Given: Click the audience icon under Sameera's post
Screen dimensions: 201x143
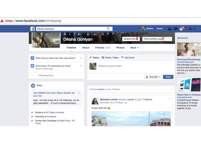Looking at the screenshot, I should 126,103.
